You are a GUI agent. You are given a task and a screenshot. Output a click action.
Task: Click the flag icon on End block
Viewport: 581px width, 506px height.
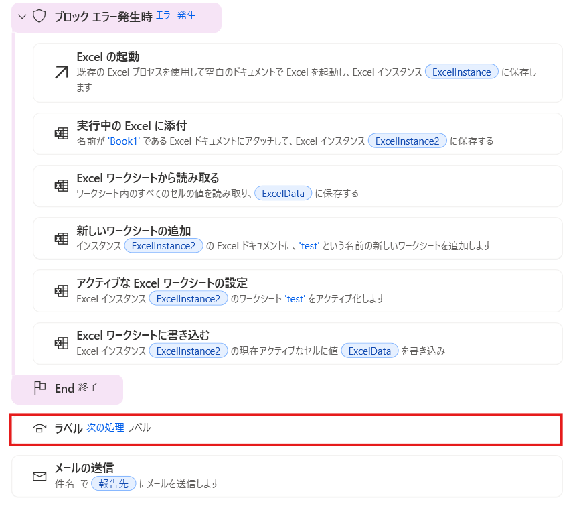tap(39, 388)
